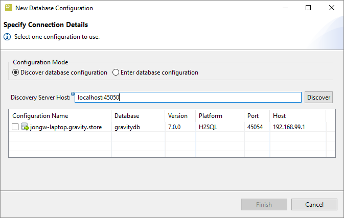Check the jongw-laptop.gravity.store configuration checkbox
Image resolution: width=344 pixels, height=218 pixels.
(15, 127)
